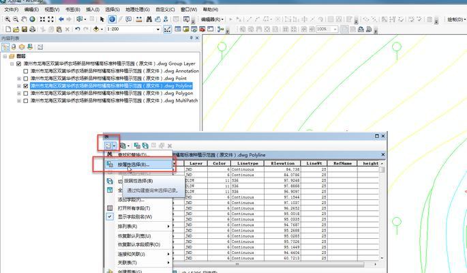
Task: Enable the dwg Point layer checkbox
Action: (x=26, y=78)
